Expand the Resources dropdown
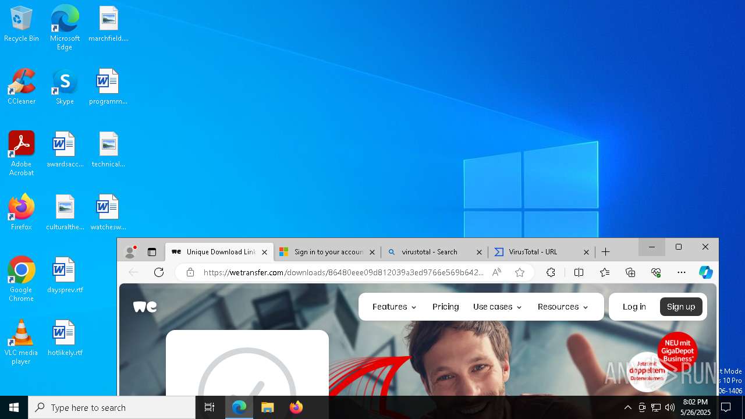Image resolution: width=745 pixels, height=419 pixels. (562, 307)
